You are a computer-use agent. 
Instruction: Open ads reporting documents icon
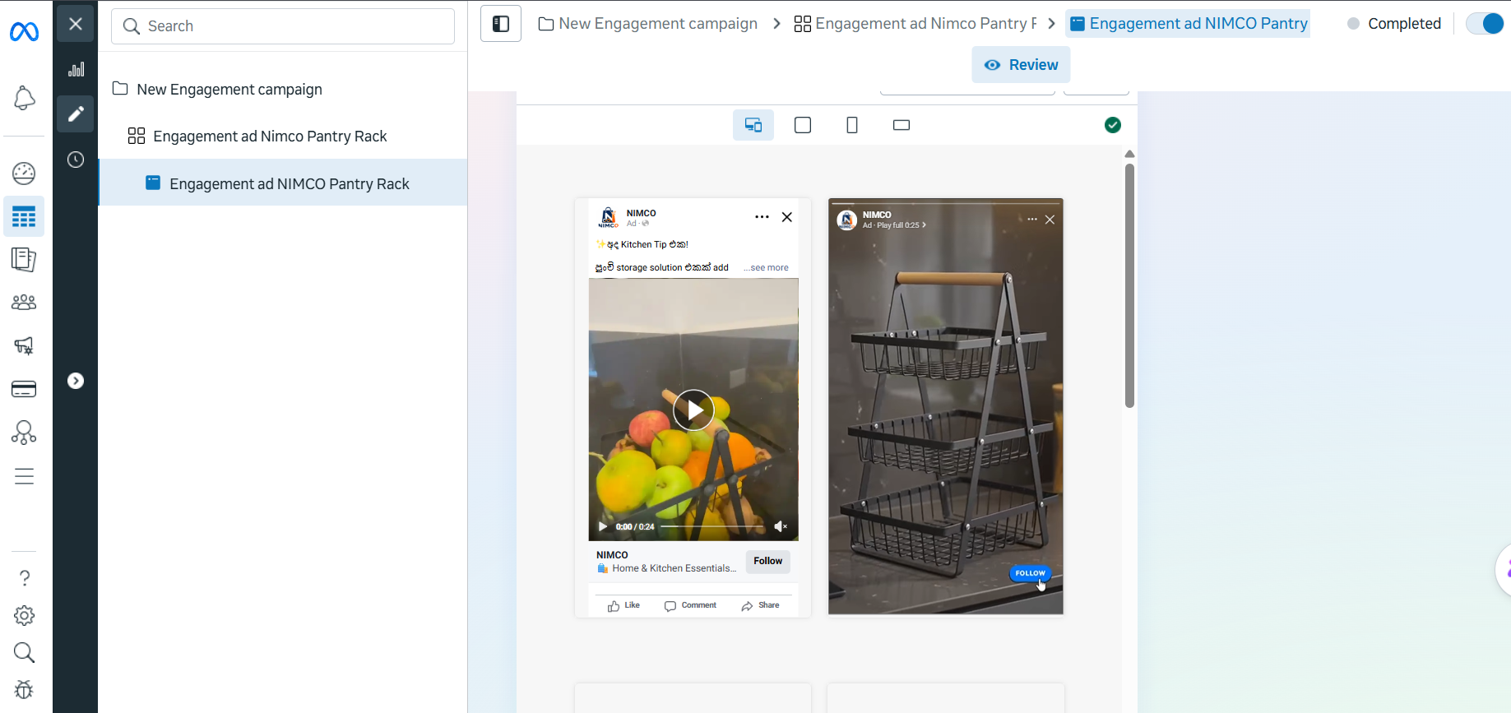tap(24, 260)
